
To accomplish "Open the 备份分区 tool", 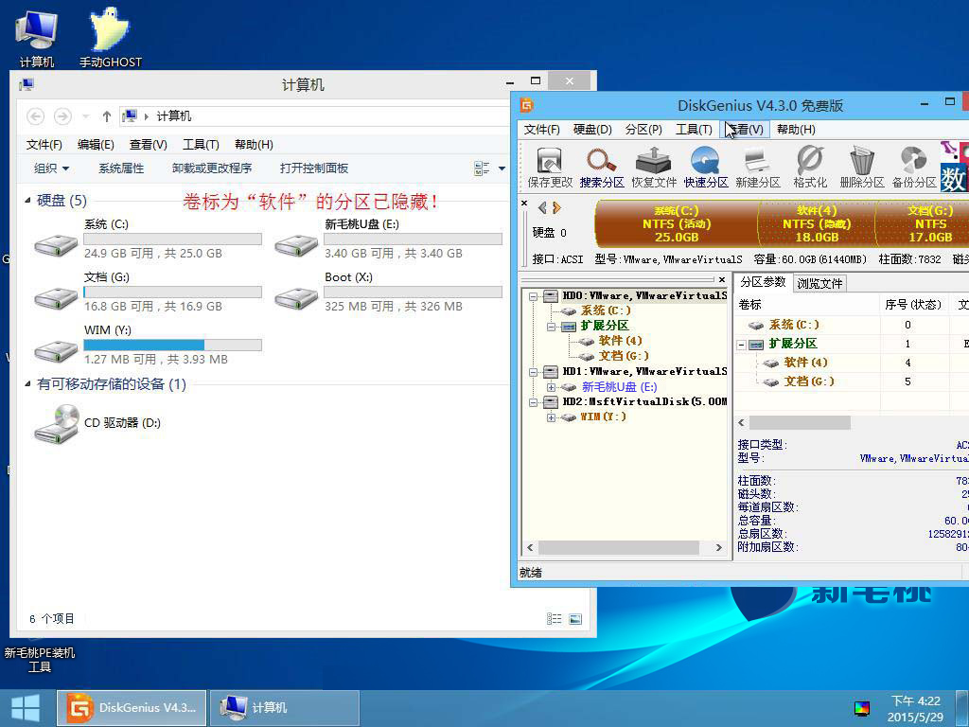I will (913, 167).
